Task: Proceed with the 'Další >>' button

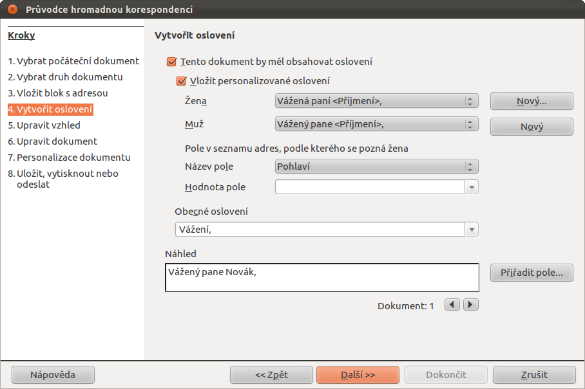Action: pyautogui.click(x=358, y=375)
